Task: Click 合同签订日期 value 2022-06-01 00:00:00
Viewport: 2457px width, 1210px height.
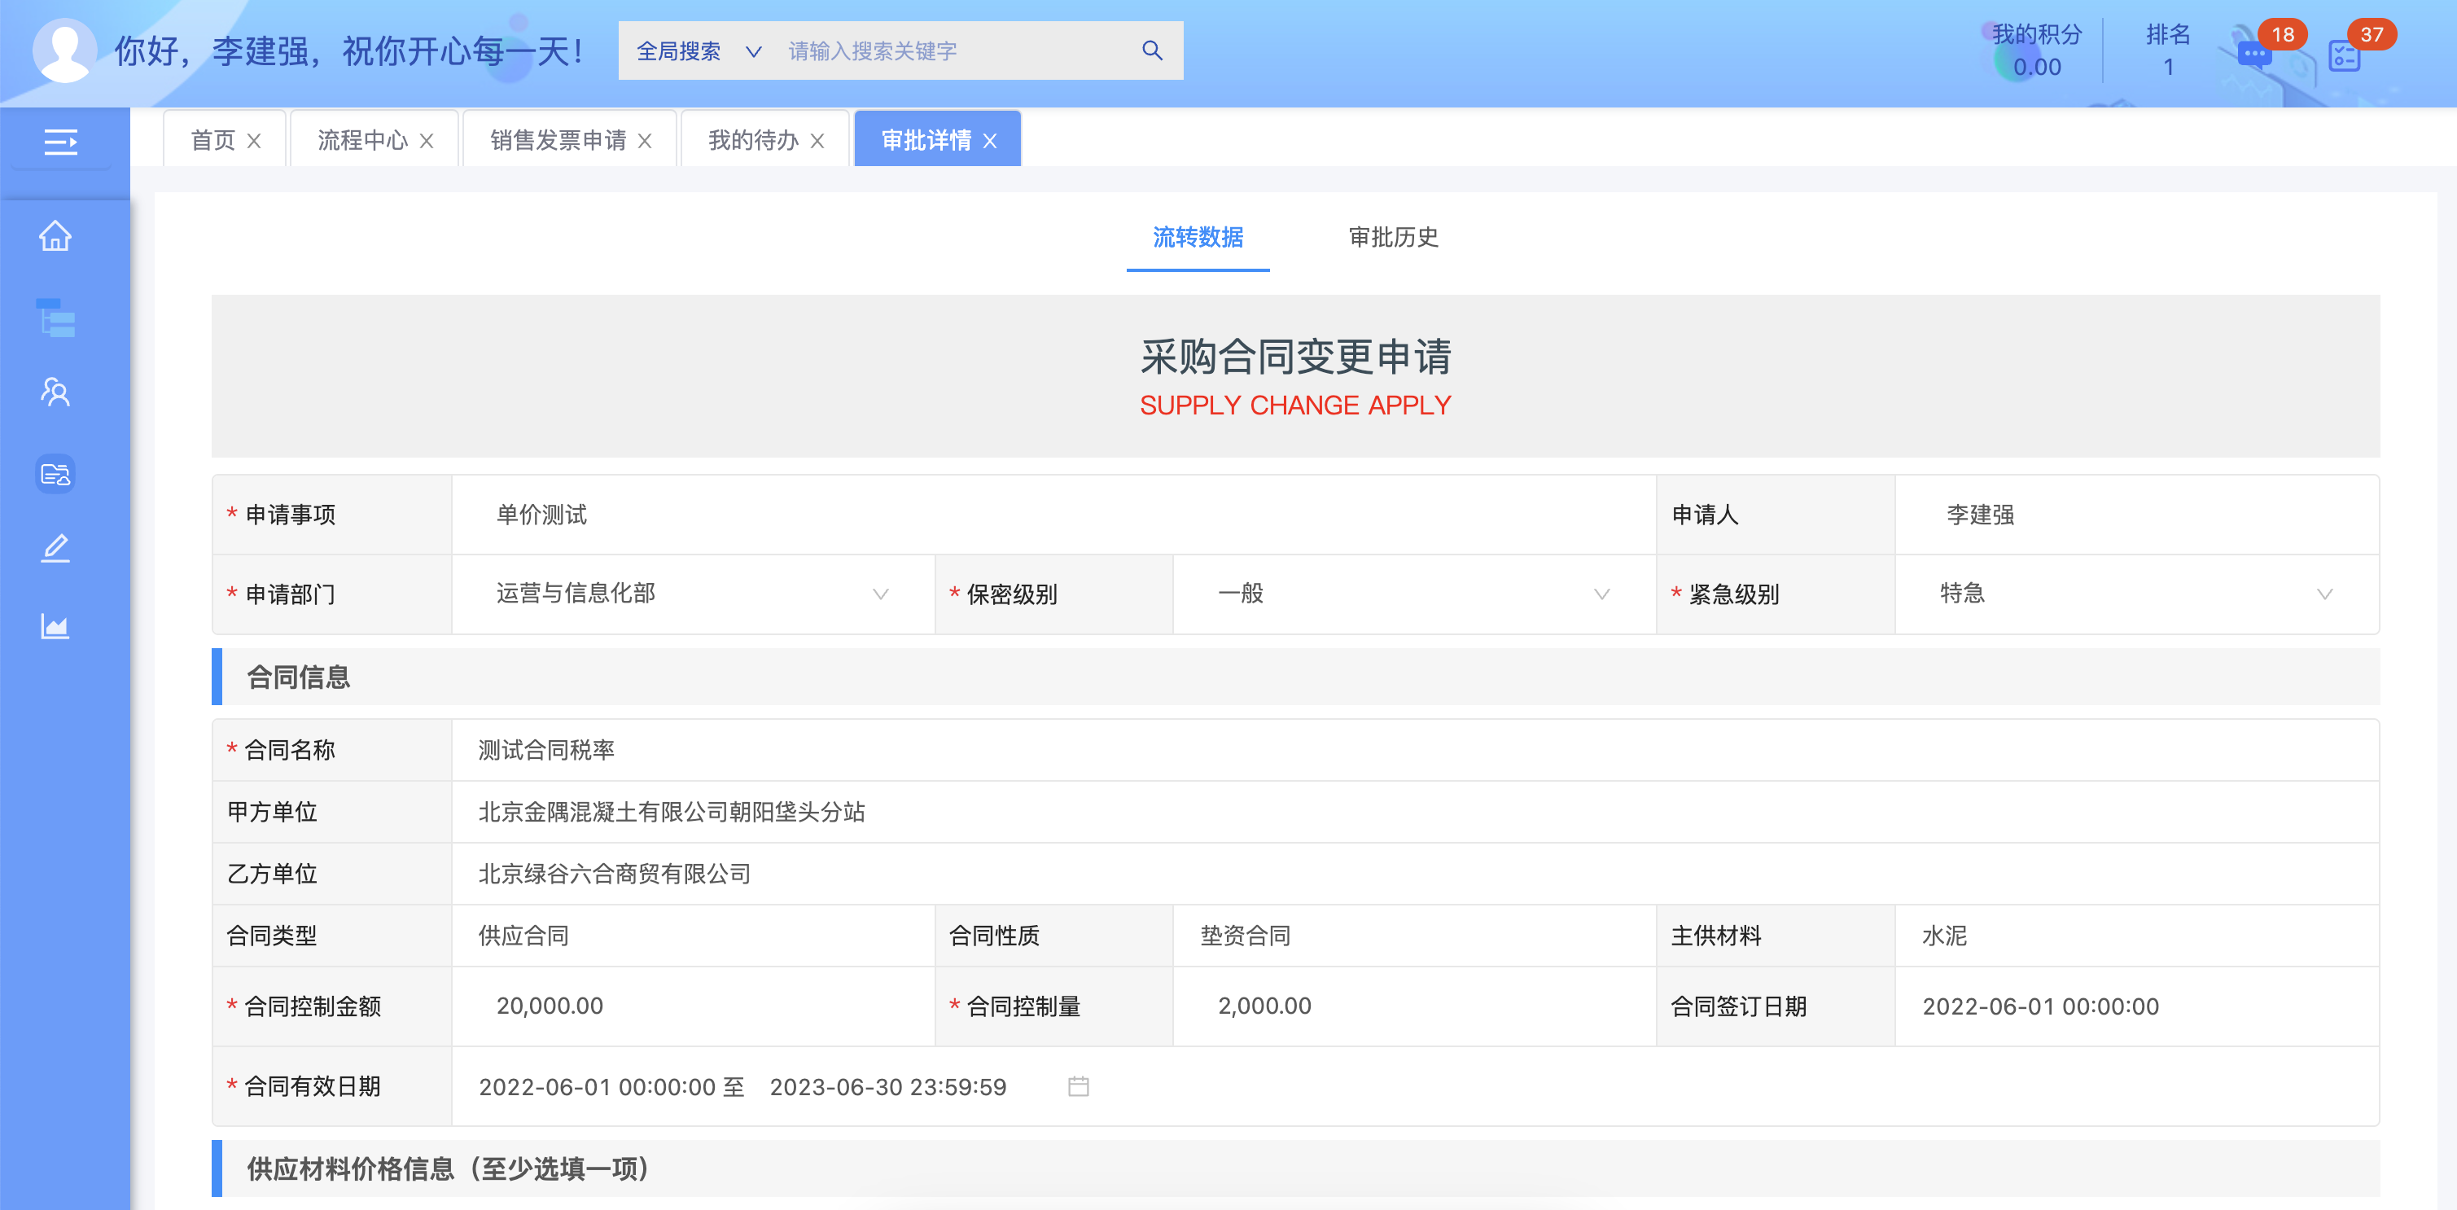Action: (2040, 1006)
